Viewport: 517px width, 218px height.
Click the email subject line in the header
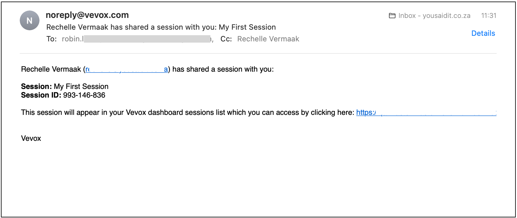[161, 27]
